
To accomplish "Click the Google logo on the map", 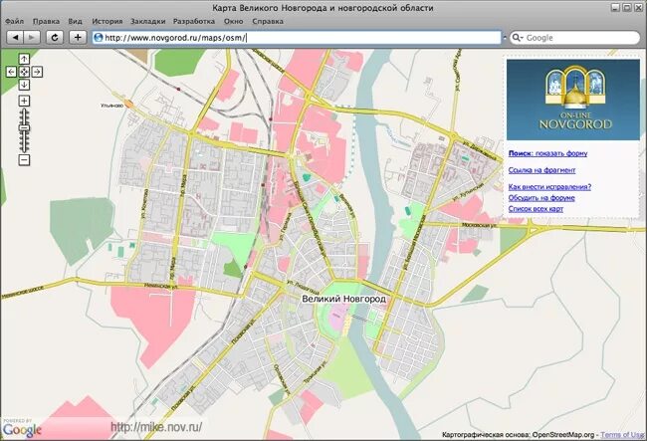I will coord(22,429).
